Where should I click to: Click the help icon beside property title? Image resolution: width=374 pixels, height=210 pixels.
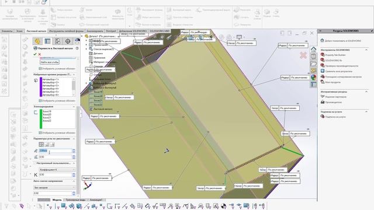tap(77, 48)
